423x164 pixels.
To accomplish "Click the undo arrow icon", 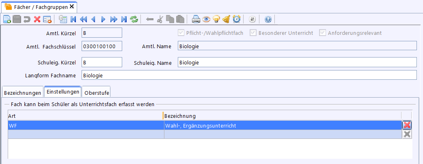I will coord(27,19).
